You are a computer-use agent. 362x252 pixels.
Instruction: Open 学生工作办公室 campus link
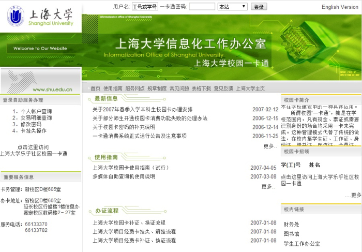[x=301, y=244]
